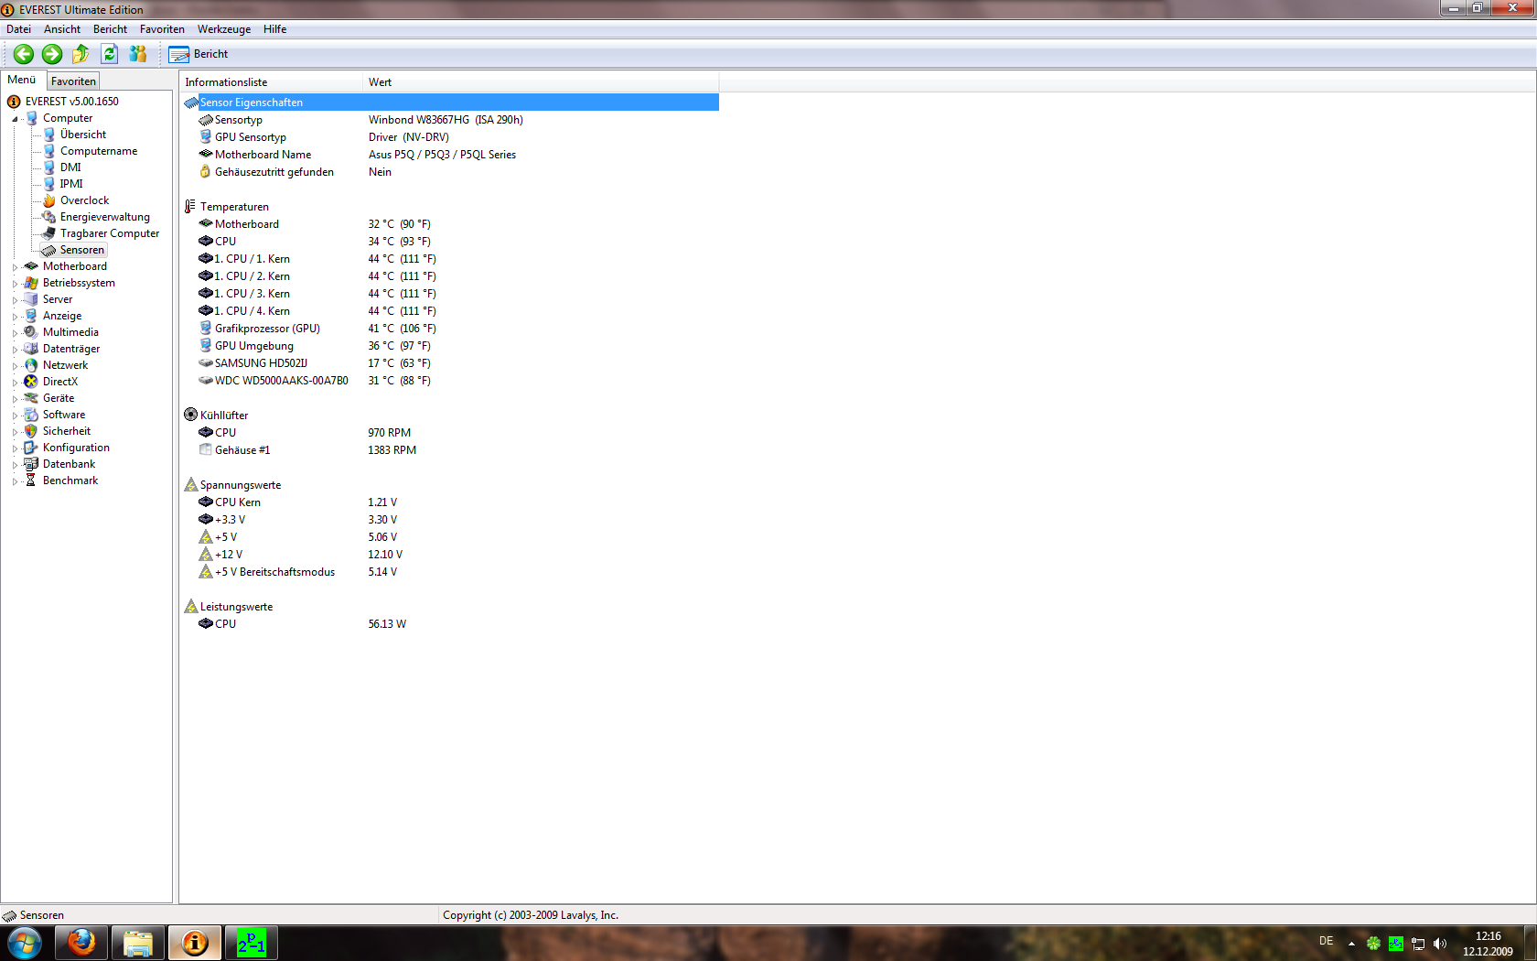Expand the Datenträger tree node
1537x961 pixels.
tap(15, 350)
